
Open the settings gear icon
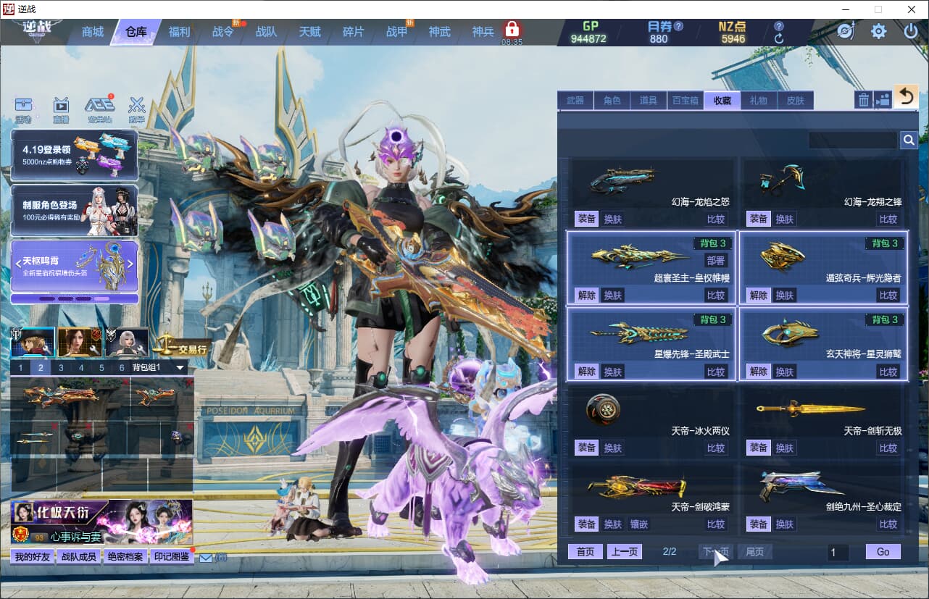(x=879, y=31)
